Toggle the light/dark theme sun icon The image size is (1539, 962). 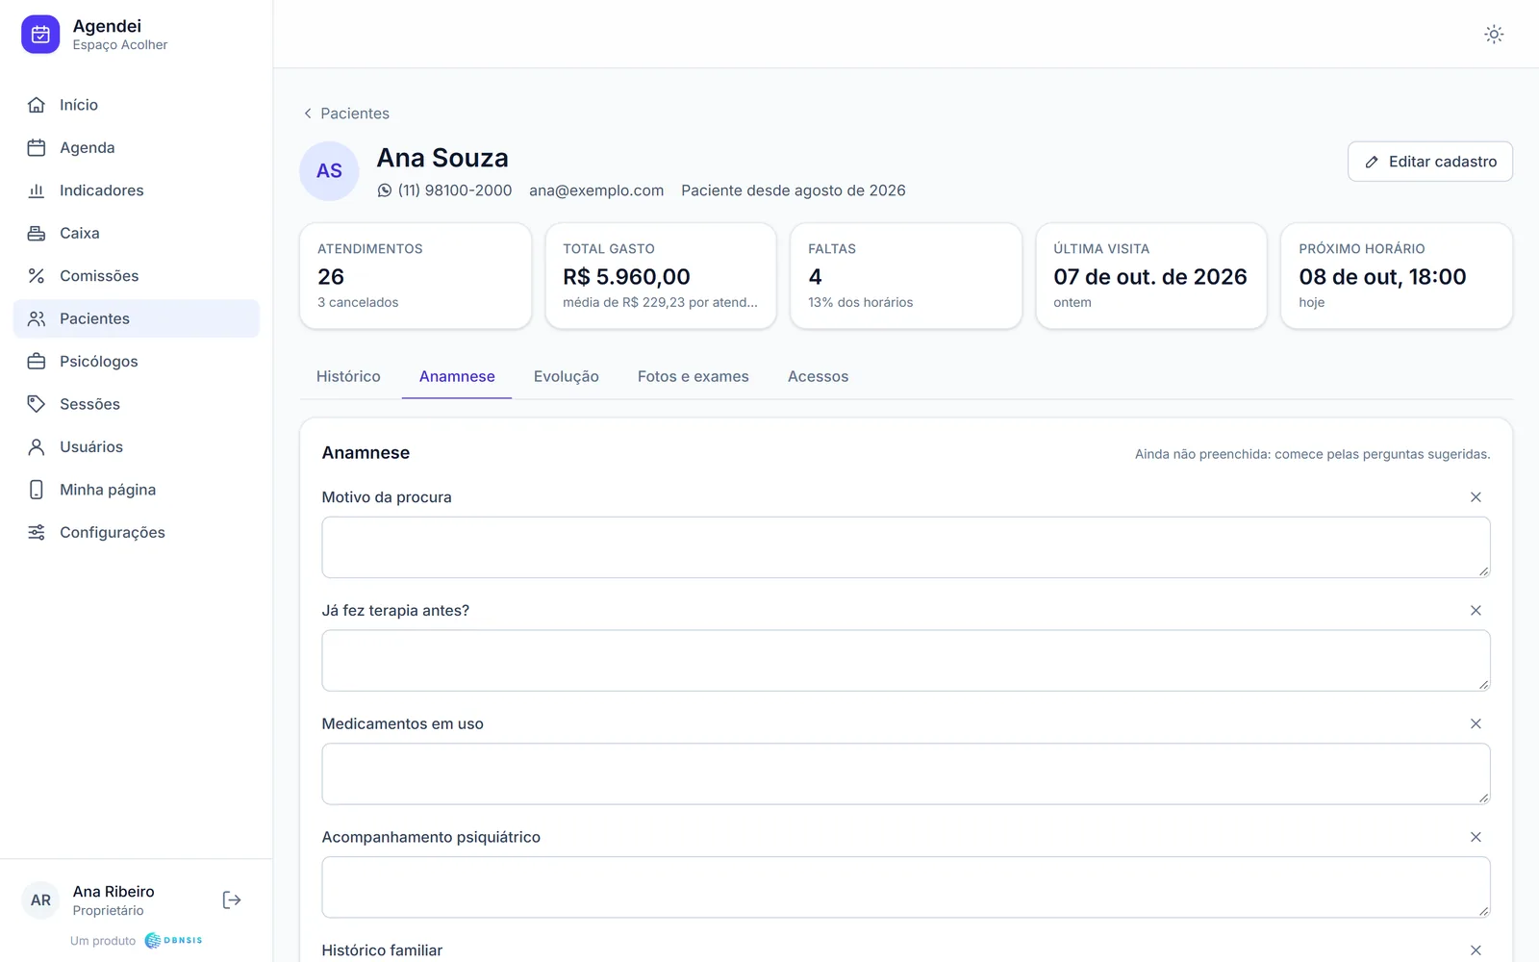[x=1494, y=35]
